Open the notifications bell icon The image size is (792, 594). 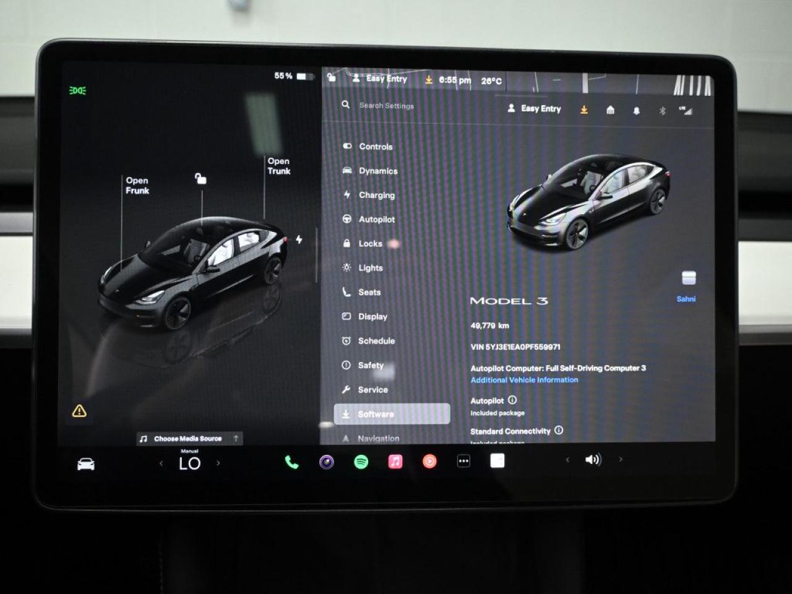636,111
